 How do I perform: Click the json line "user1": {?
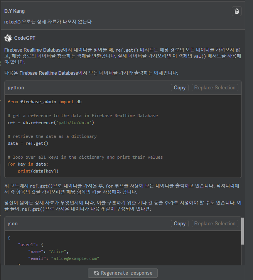pyautogui.click(x=30, y=245)
